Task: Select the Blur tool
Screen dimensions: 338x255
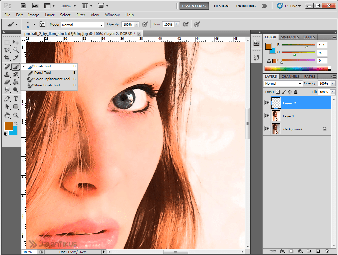Action: tap(7, 89)
